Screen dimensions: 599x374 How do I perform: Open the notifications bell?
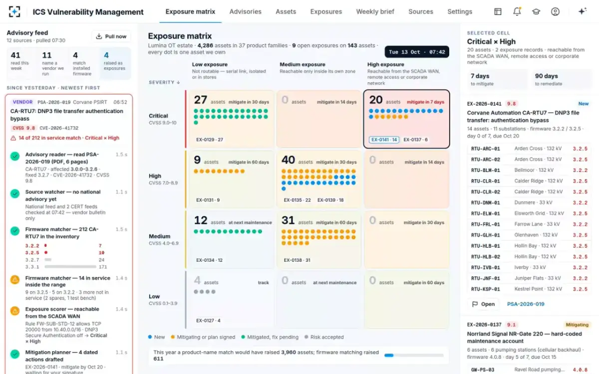(x=517, y=11)
